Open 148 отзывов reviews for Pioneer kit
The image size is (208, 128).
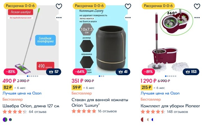(177, 112)
